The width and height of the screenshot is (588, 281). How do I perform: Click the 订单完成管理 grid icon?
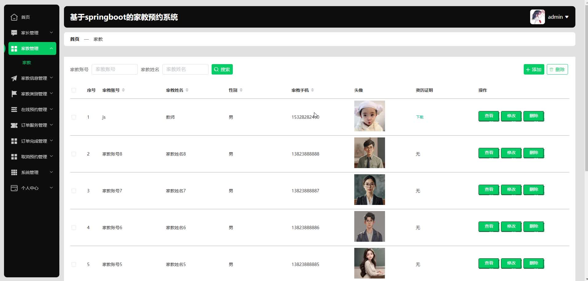pyautogui.click(x=14, y=141)
